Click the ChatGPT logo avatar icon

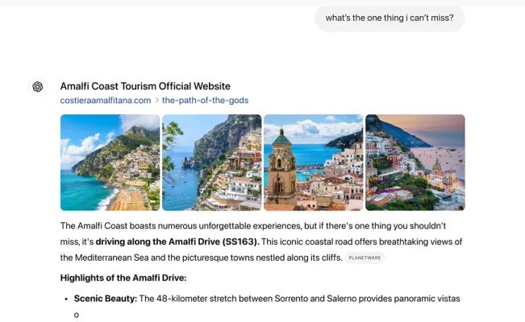click(x=37, y=87)
